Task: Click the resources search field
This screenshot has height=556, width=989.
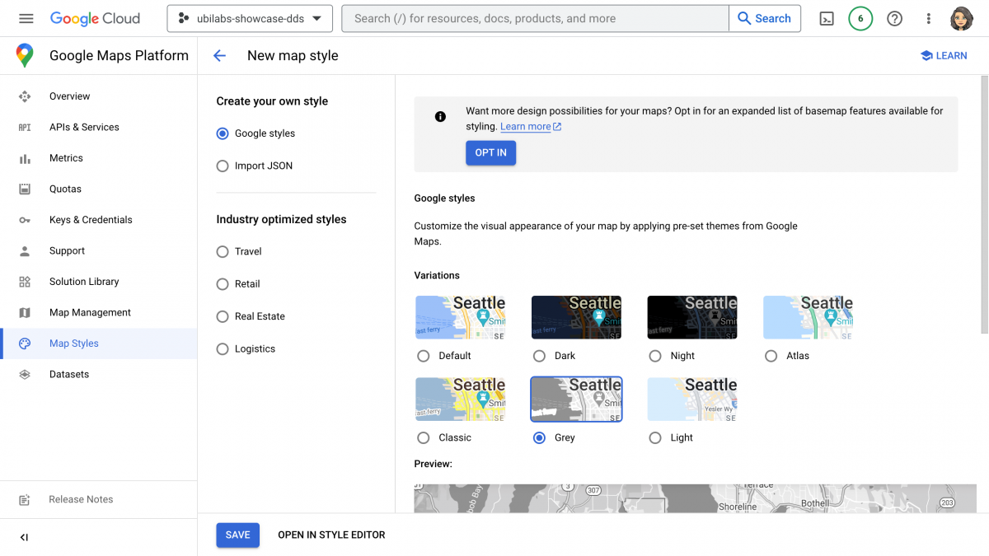Action: pyautogui.click(x=535, y=18)
